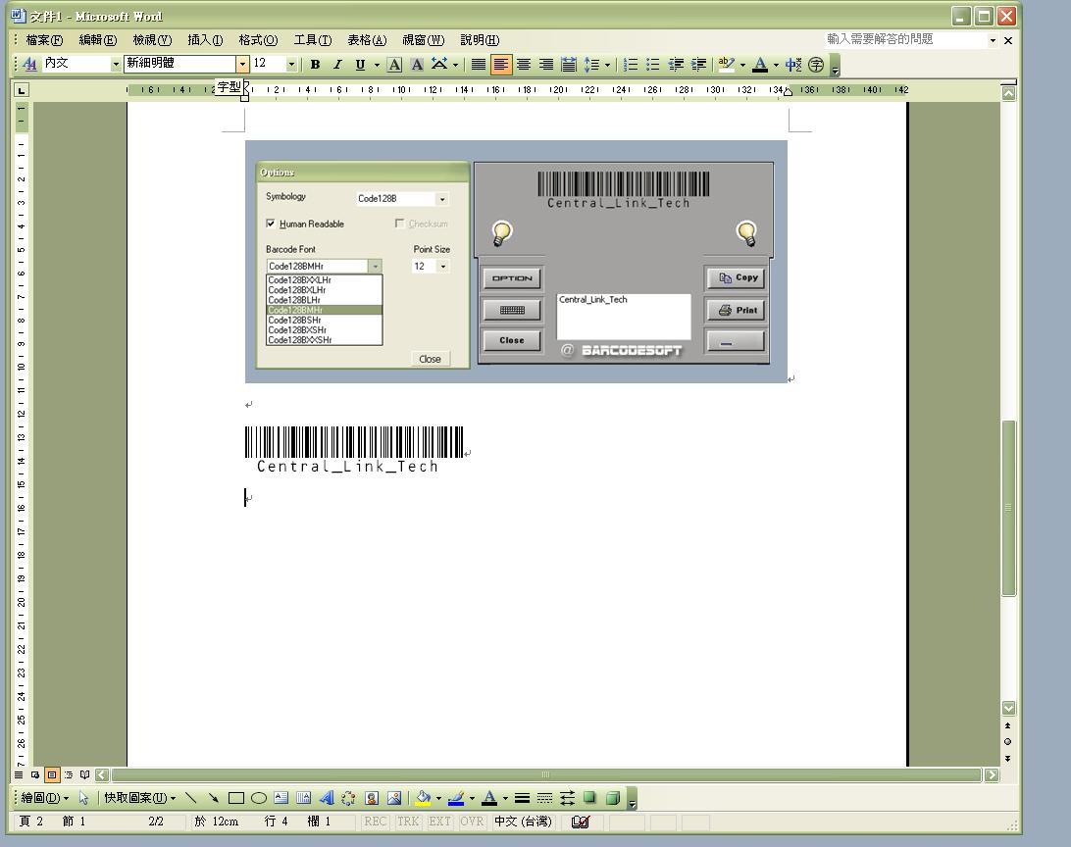Center the paragraph text
The width and height of the screenshot is (1071, 847).
tap(524, 64)
